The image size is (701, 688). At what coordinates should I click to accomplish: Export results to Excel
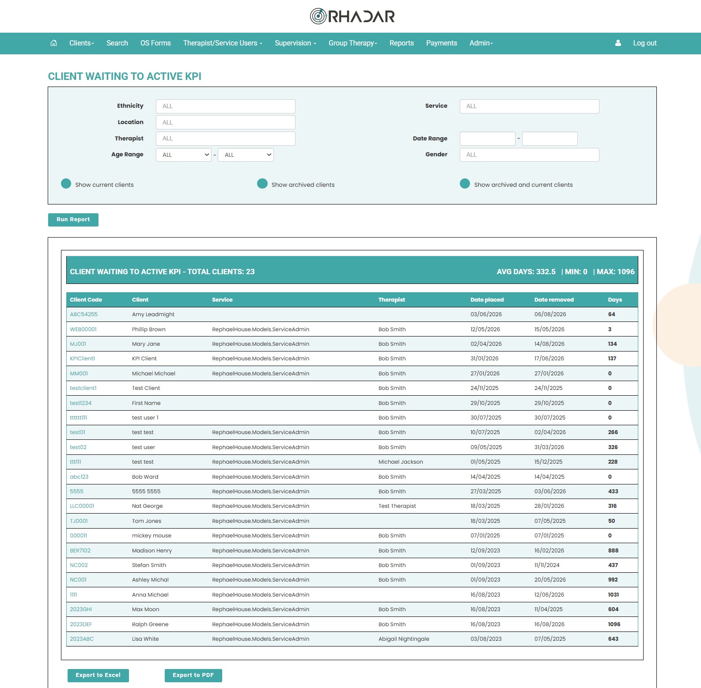(x=98, y=675)
